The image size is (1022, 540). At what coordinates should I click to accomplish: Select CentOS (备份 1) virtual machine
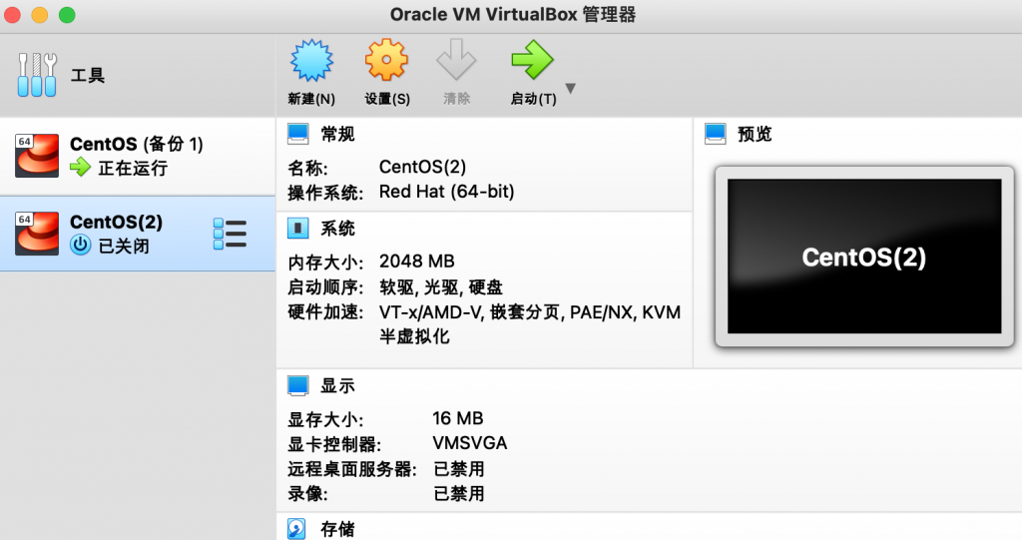pyautogui.click(x=138, y=157)
